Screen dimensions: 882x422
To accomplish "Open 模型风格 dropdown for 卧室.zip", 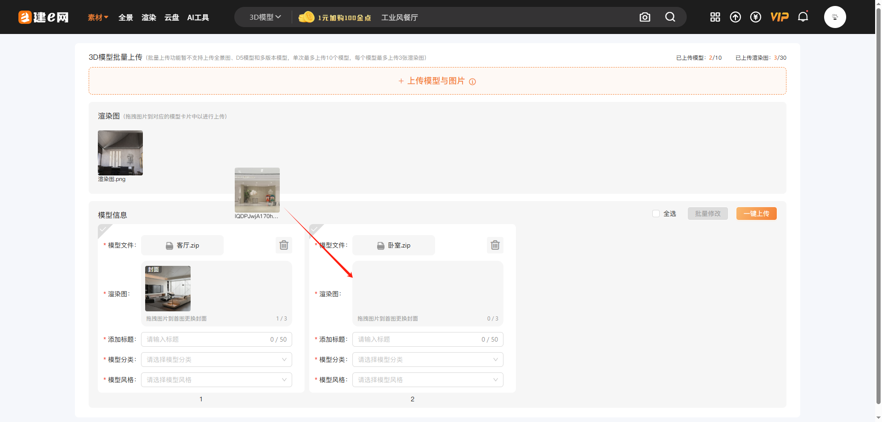I will coord(427,380).
